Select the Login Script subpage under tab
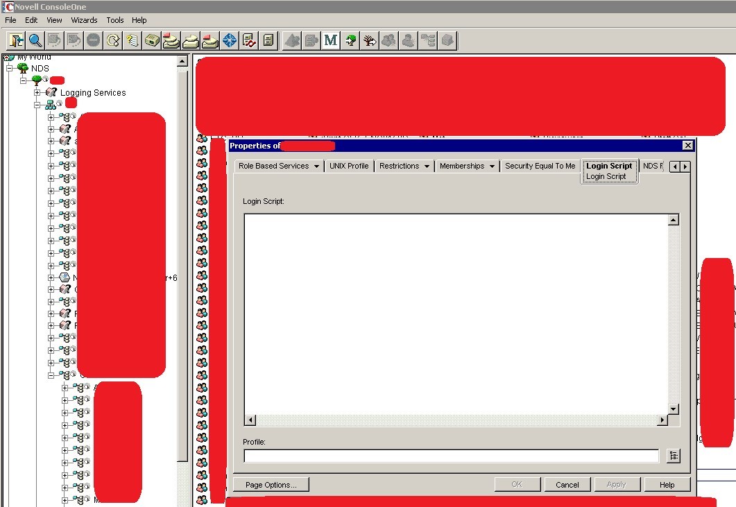 [606, 176]
